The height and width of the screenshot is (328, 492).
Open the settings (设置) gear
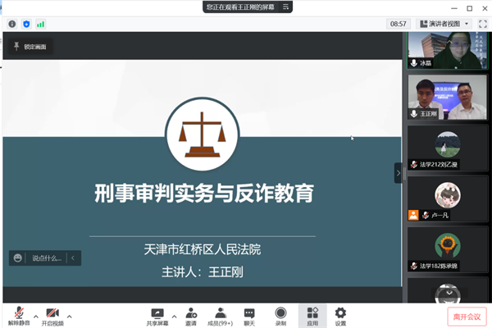(340, 313)
